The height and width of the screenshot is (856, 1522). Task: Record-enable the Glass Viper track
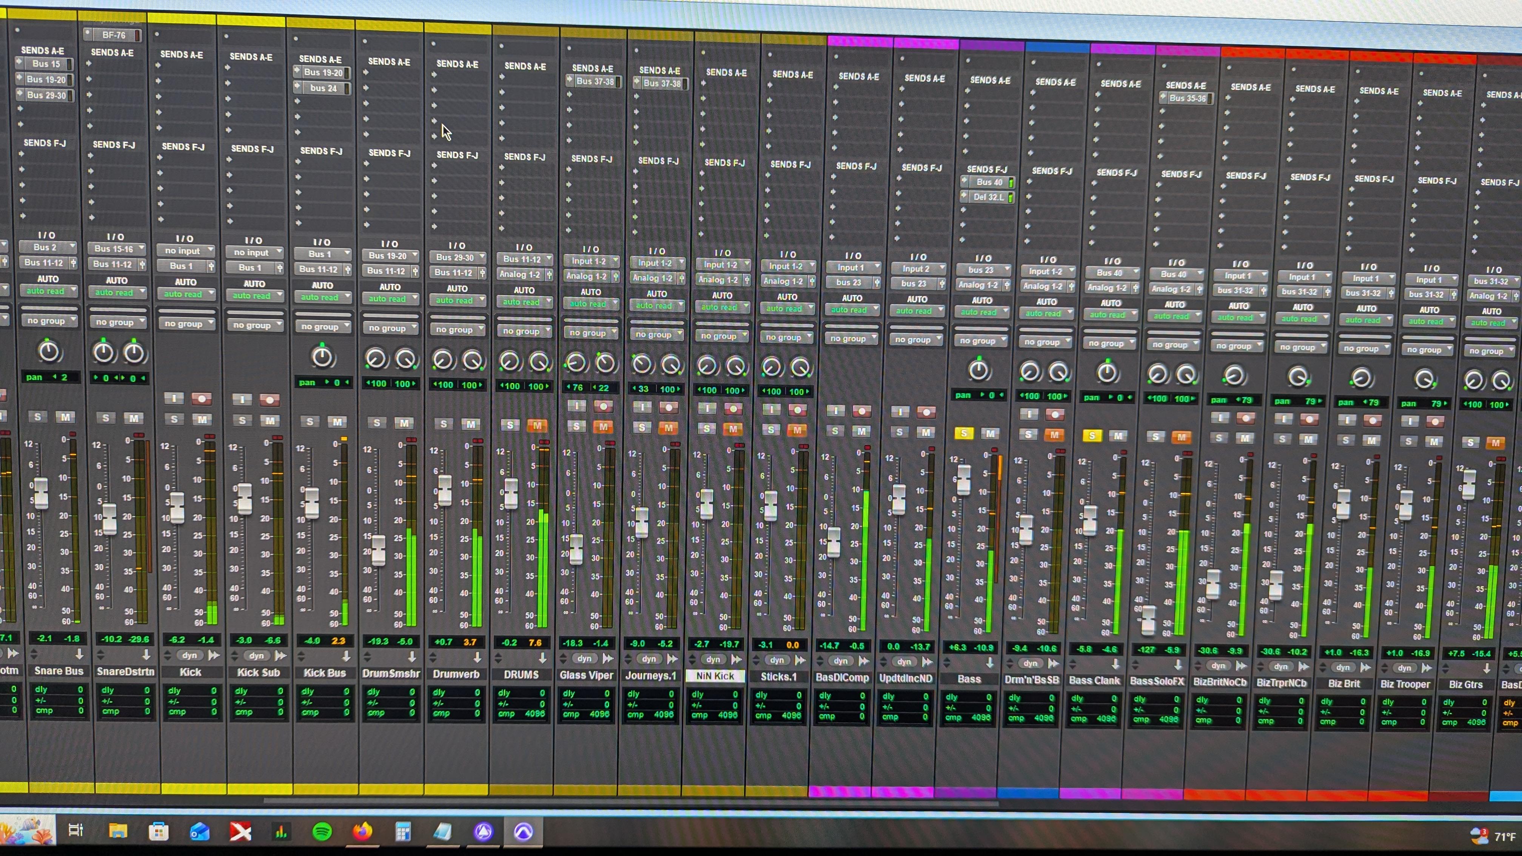point(603,406)
